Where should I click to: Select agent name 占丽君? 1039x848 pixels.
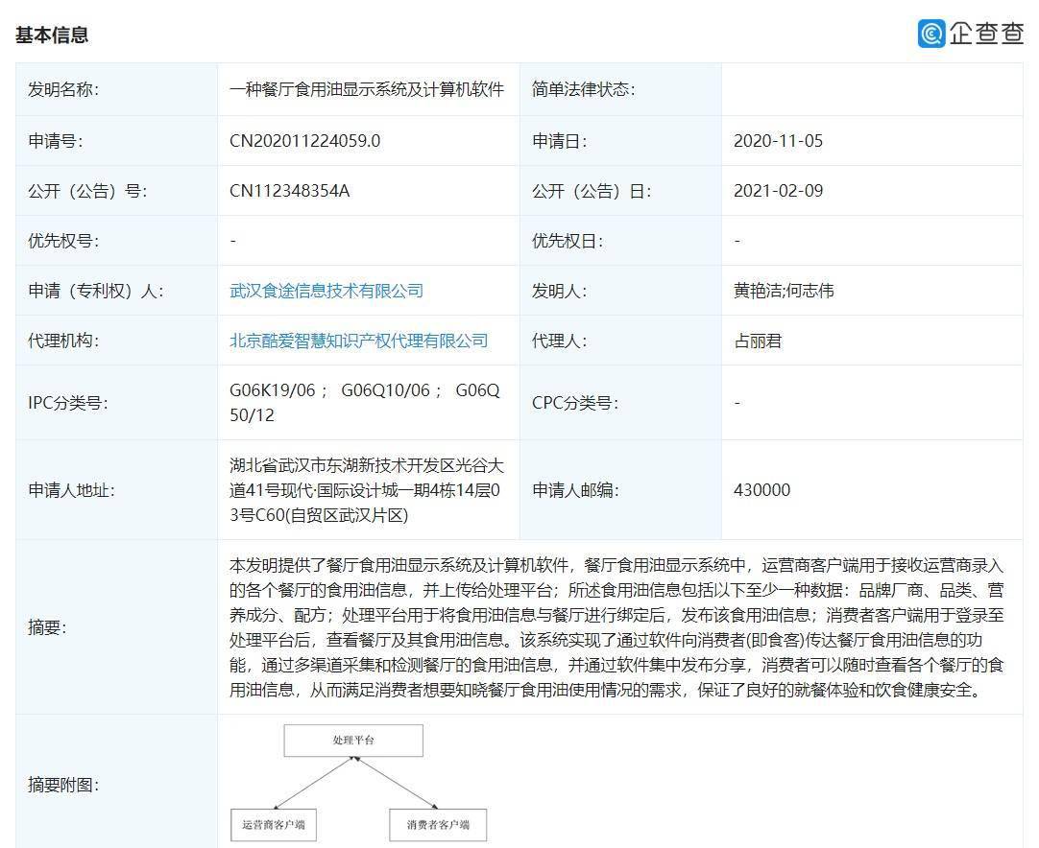(758, 341)
